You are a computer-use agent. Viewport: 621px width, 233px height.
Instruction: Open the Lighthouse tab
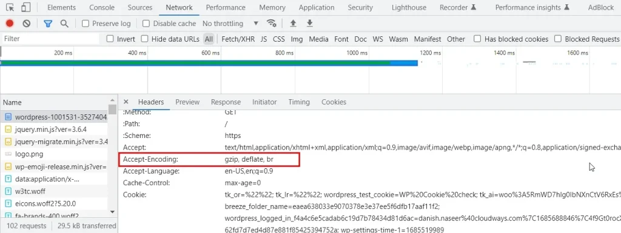[x=409, y=7]
